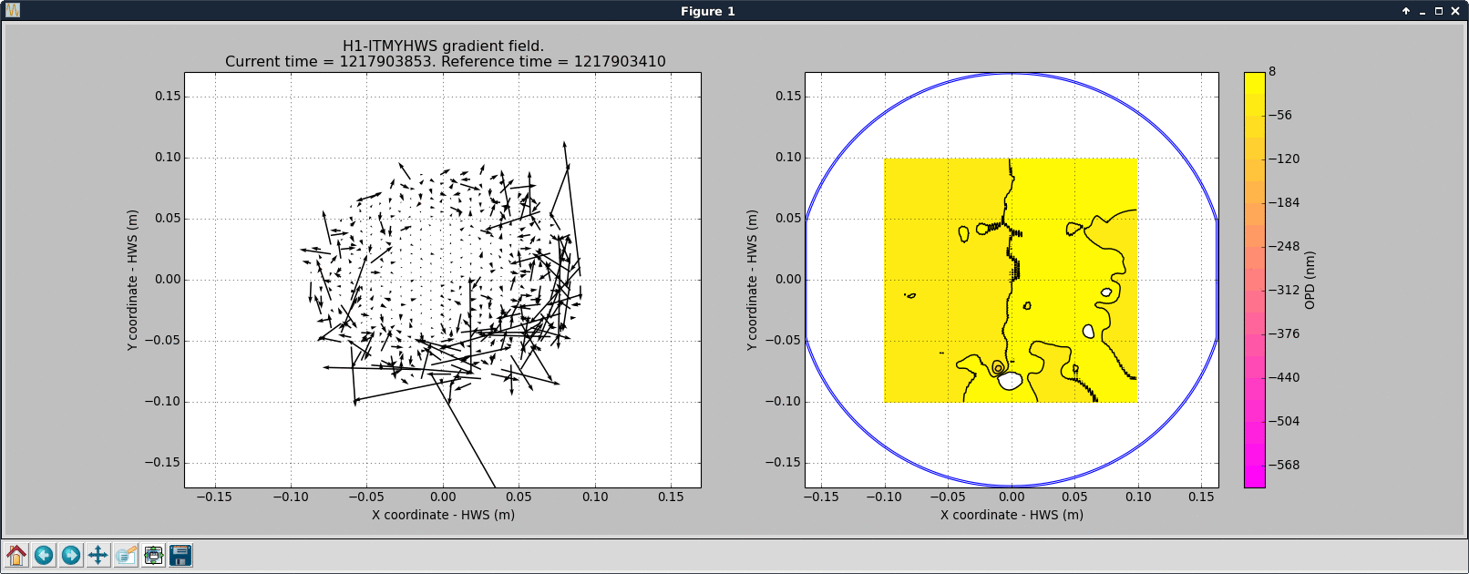Click the right plot's X-axis tick '−0.15'
Screen dimensions: 1469x574
[x=821, y=497]
